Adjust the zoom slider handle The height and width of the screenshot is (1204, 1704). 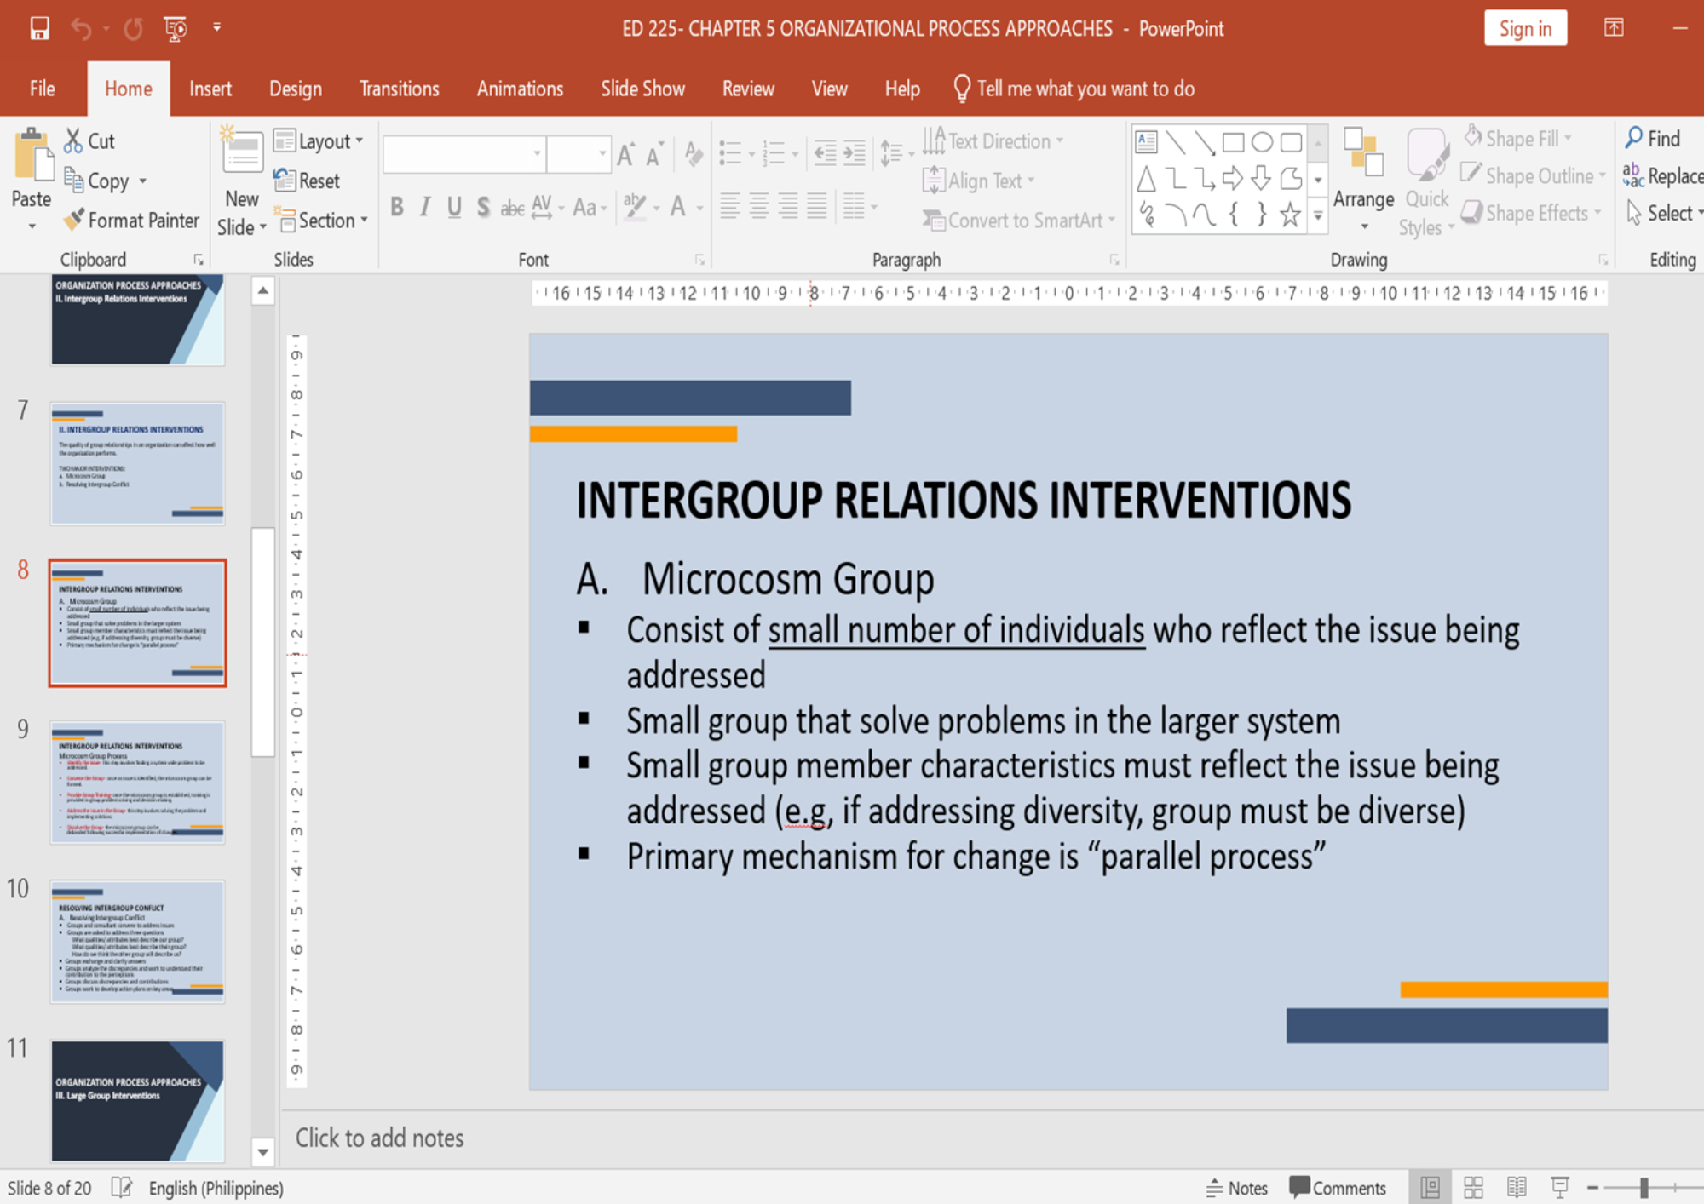1644,1188
